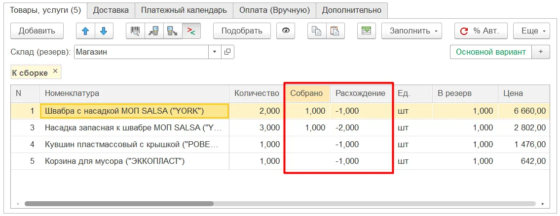The height and width of the screenshot is (216, 560).
Task: Select Насадка запасная к швабре row
Action: point(280,127)
